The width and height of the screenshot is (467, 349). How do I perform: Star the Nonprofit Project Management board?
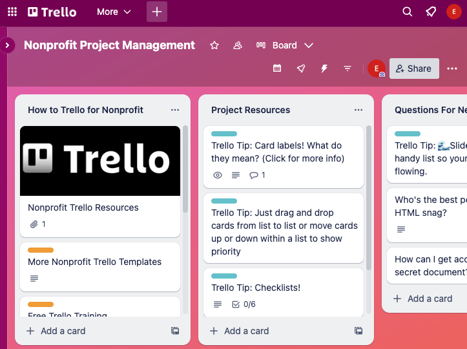point(214,45)
